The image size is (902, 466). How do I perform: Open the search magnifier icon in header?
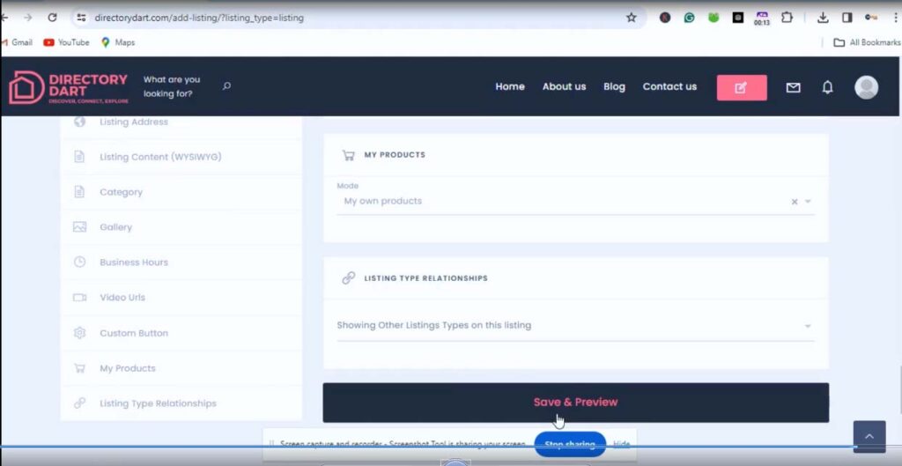coord(226,86)
